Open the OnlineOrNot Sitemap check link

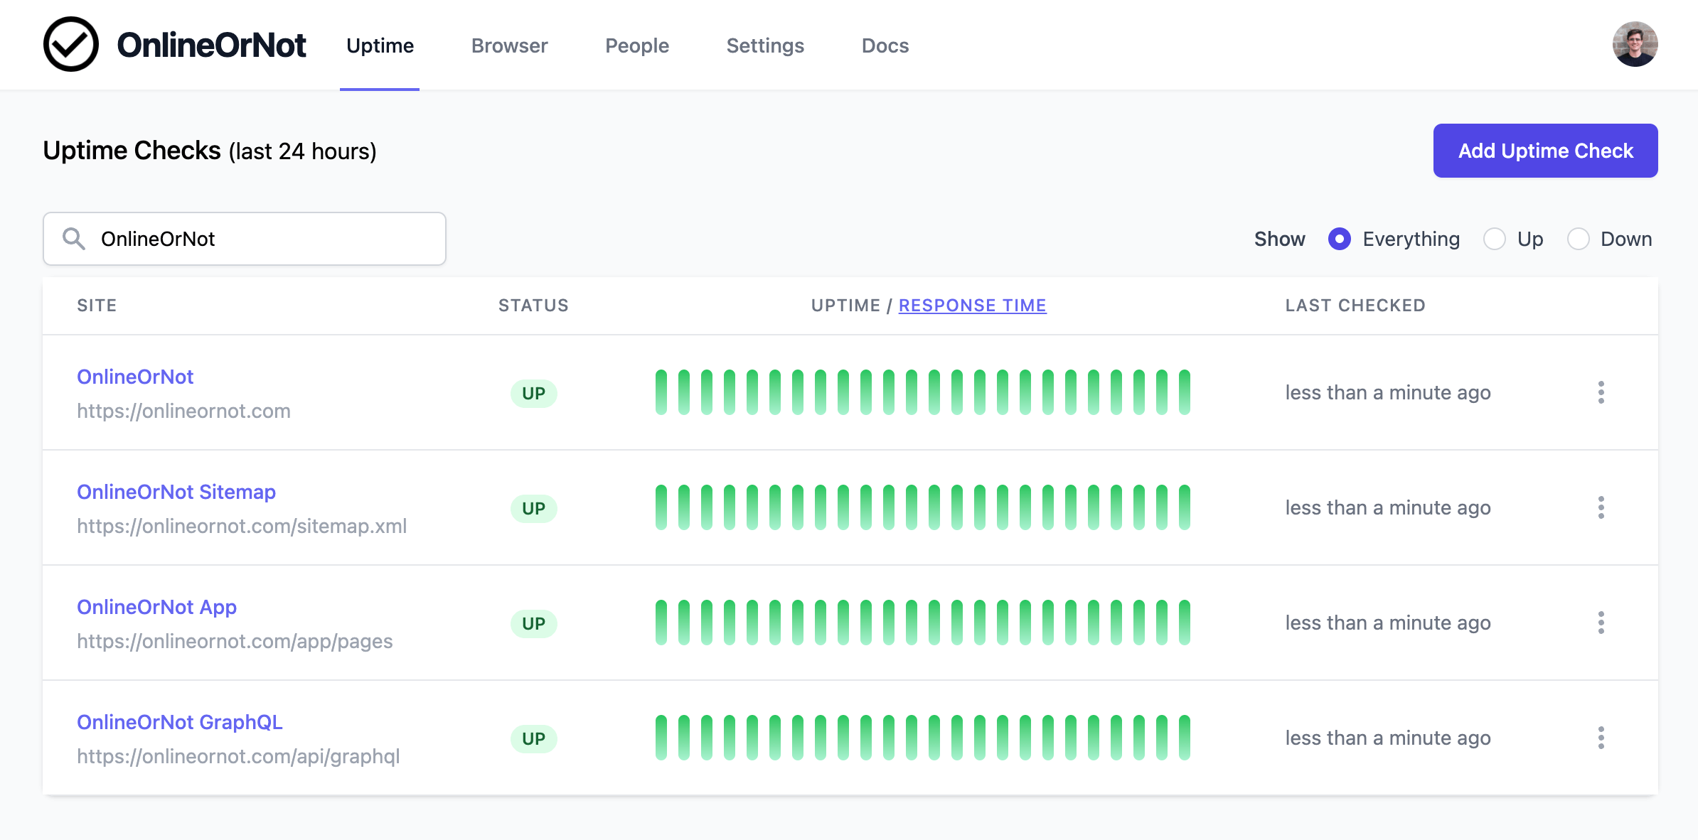(176, 492)
